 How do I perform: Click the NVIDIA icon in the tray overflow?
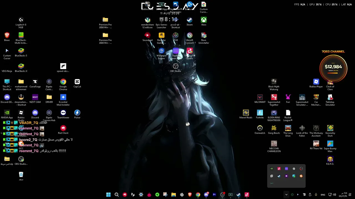coord(272,169)
